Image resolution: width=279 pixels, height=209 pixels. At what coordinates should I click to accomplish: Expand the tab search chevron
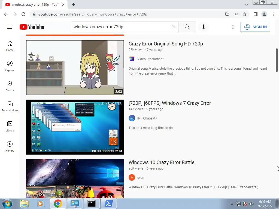tap(246, 5)
